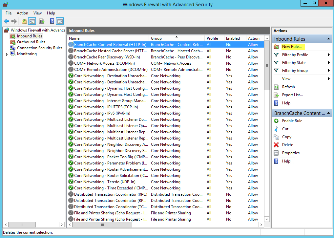Screen dimensions: 334x238
Task: Click the Export List toolbar icon
Action: [x=42, y=21]
